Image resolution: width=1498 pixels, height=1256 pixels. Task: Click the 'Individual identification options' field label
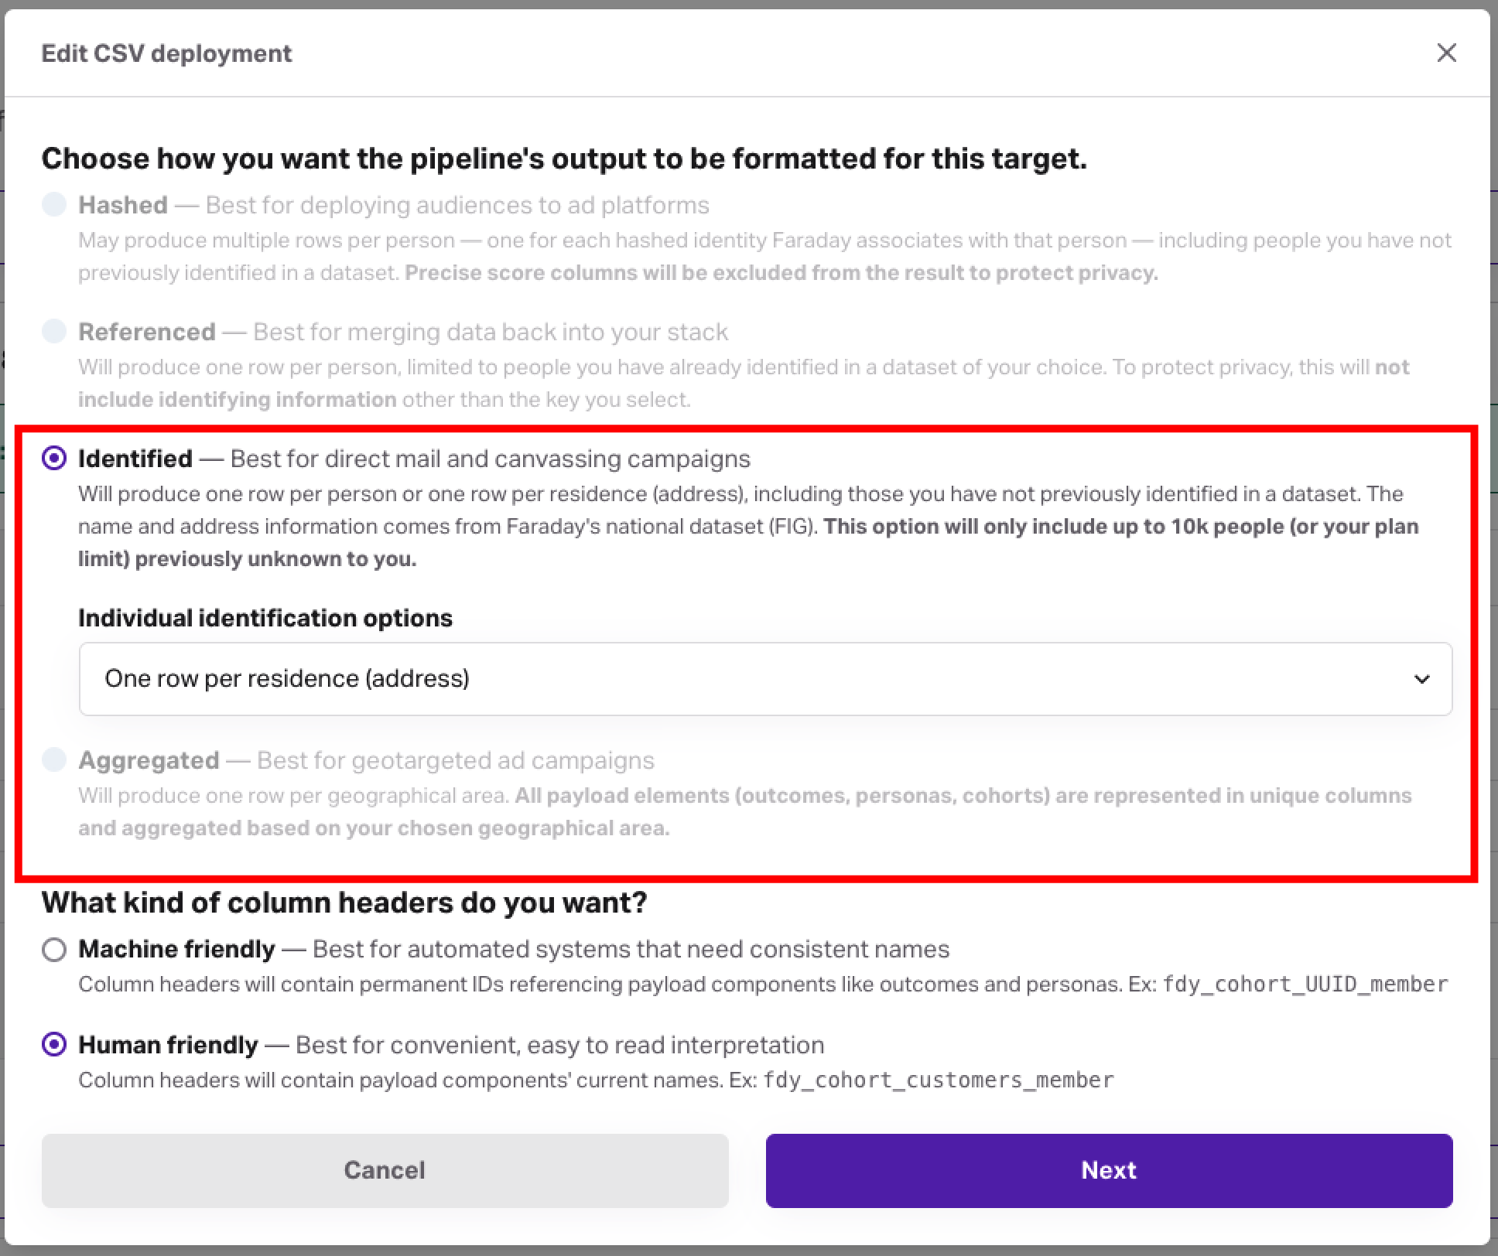265,618
